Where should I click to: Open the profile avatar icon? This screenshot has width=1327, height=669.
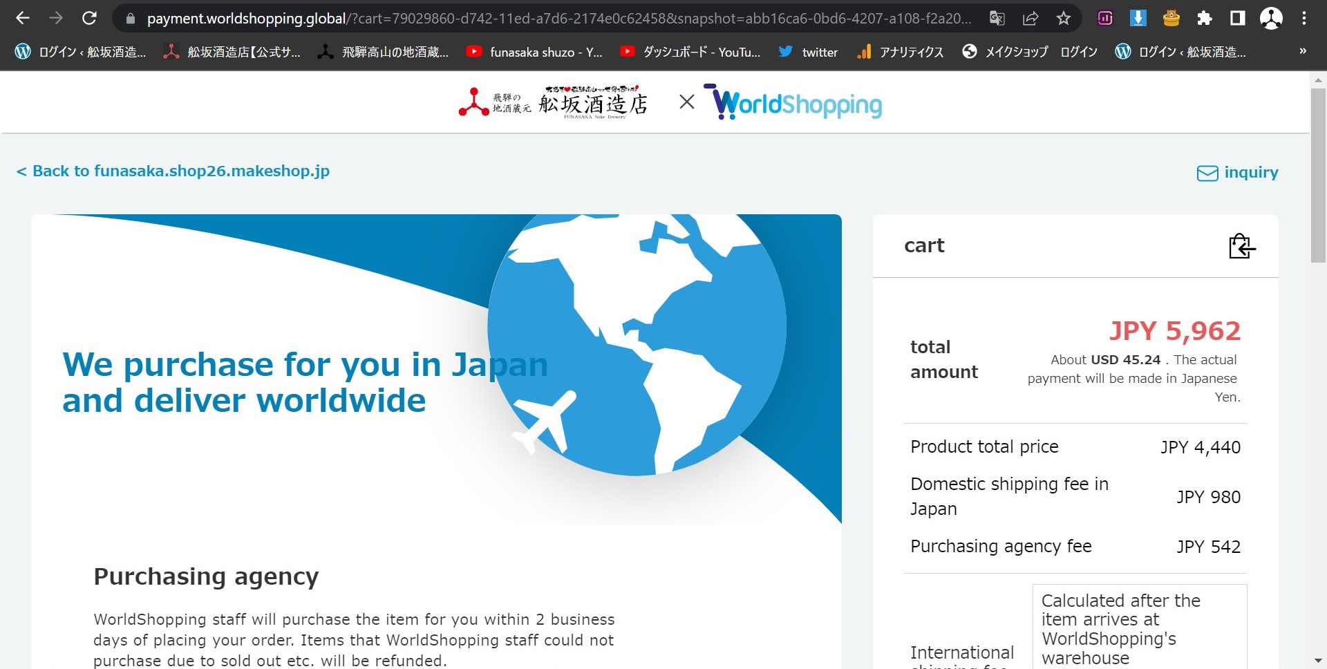tap(1271, 19)
